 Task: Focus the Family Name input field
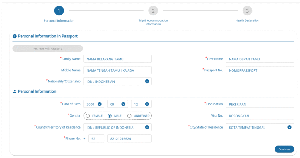[117, 59]
